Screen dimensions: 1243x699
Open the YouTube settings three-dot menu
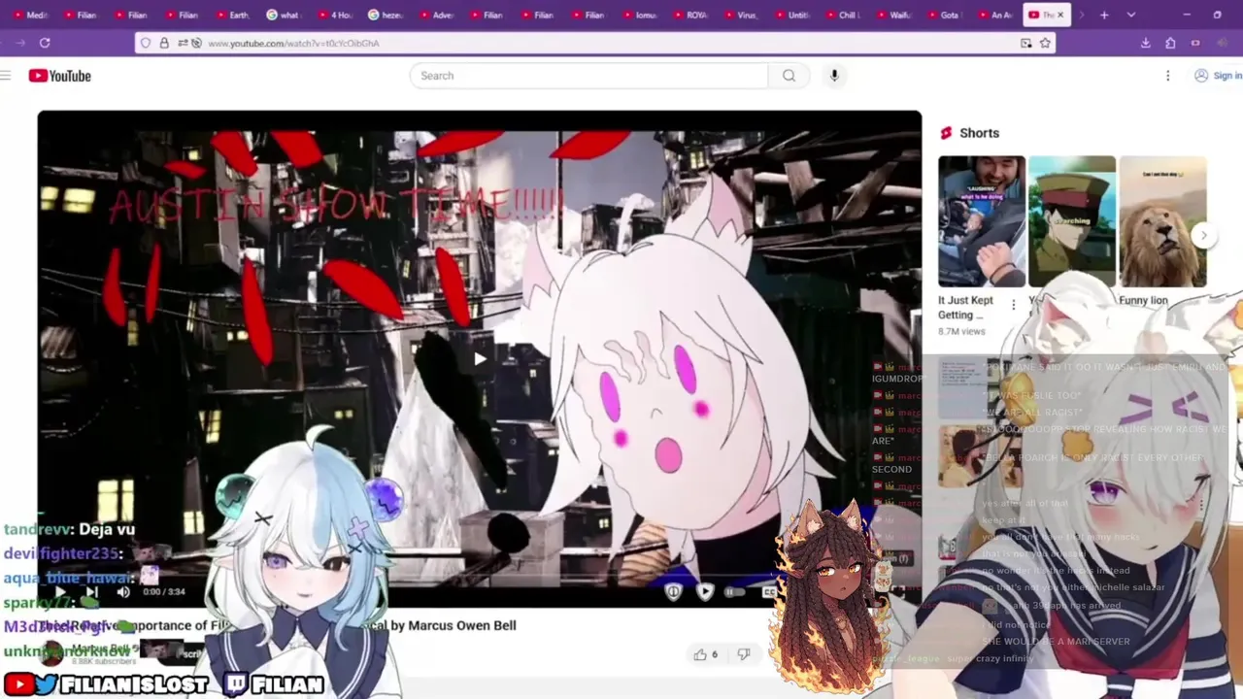(1167, 76)
